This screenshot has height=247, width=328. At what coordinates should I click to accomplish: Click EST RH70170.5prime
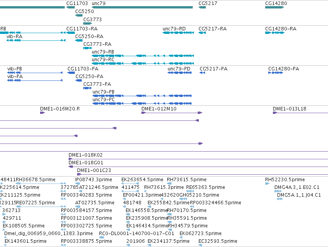point(169,214)
